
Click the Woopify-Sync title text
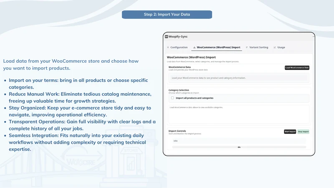pos(178,37)
